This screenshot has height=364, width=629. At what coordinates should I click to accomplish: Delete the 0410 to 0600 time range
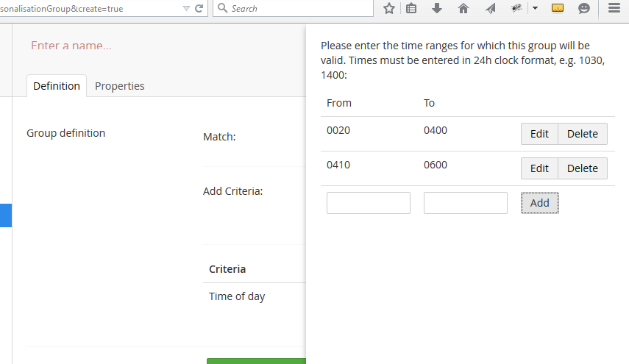[x=583, y=168]
